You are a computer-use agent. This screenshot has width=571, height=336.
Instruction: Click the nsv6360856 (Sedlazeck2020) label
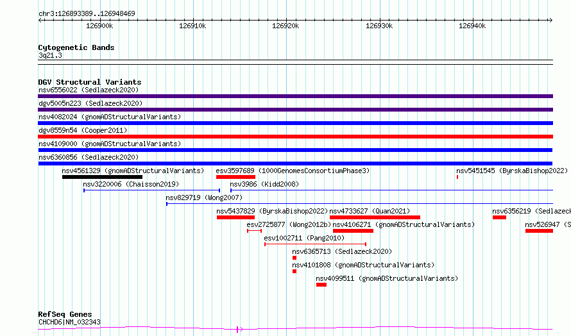(89, 157)
